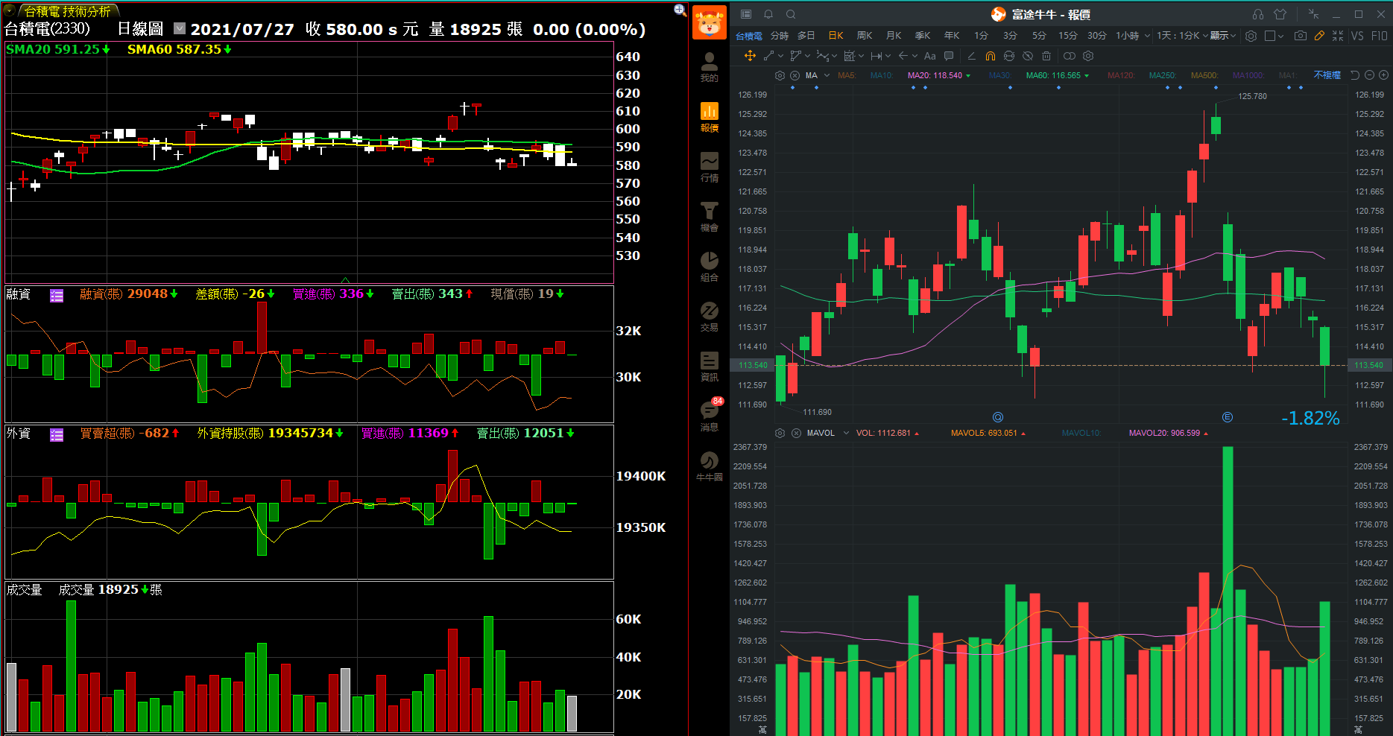Switch to 15分 minute chart tab
Image resolution: width=1393 pixels, height=736 pixels.
click(x=1067, y=36)
